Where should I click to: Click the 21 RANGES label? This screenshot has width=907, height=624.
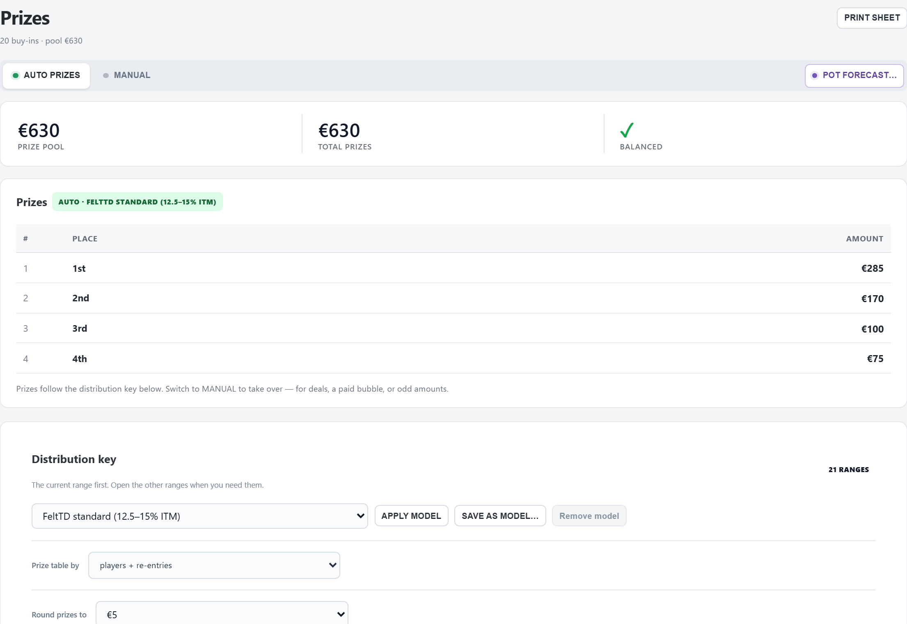(x=849, y=470)
